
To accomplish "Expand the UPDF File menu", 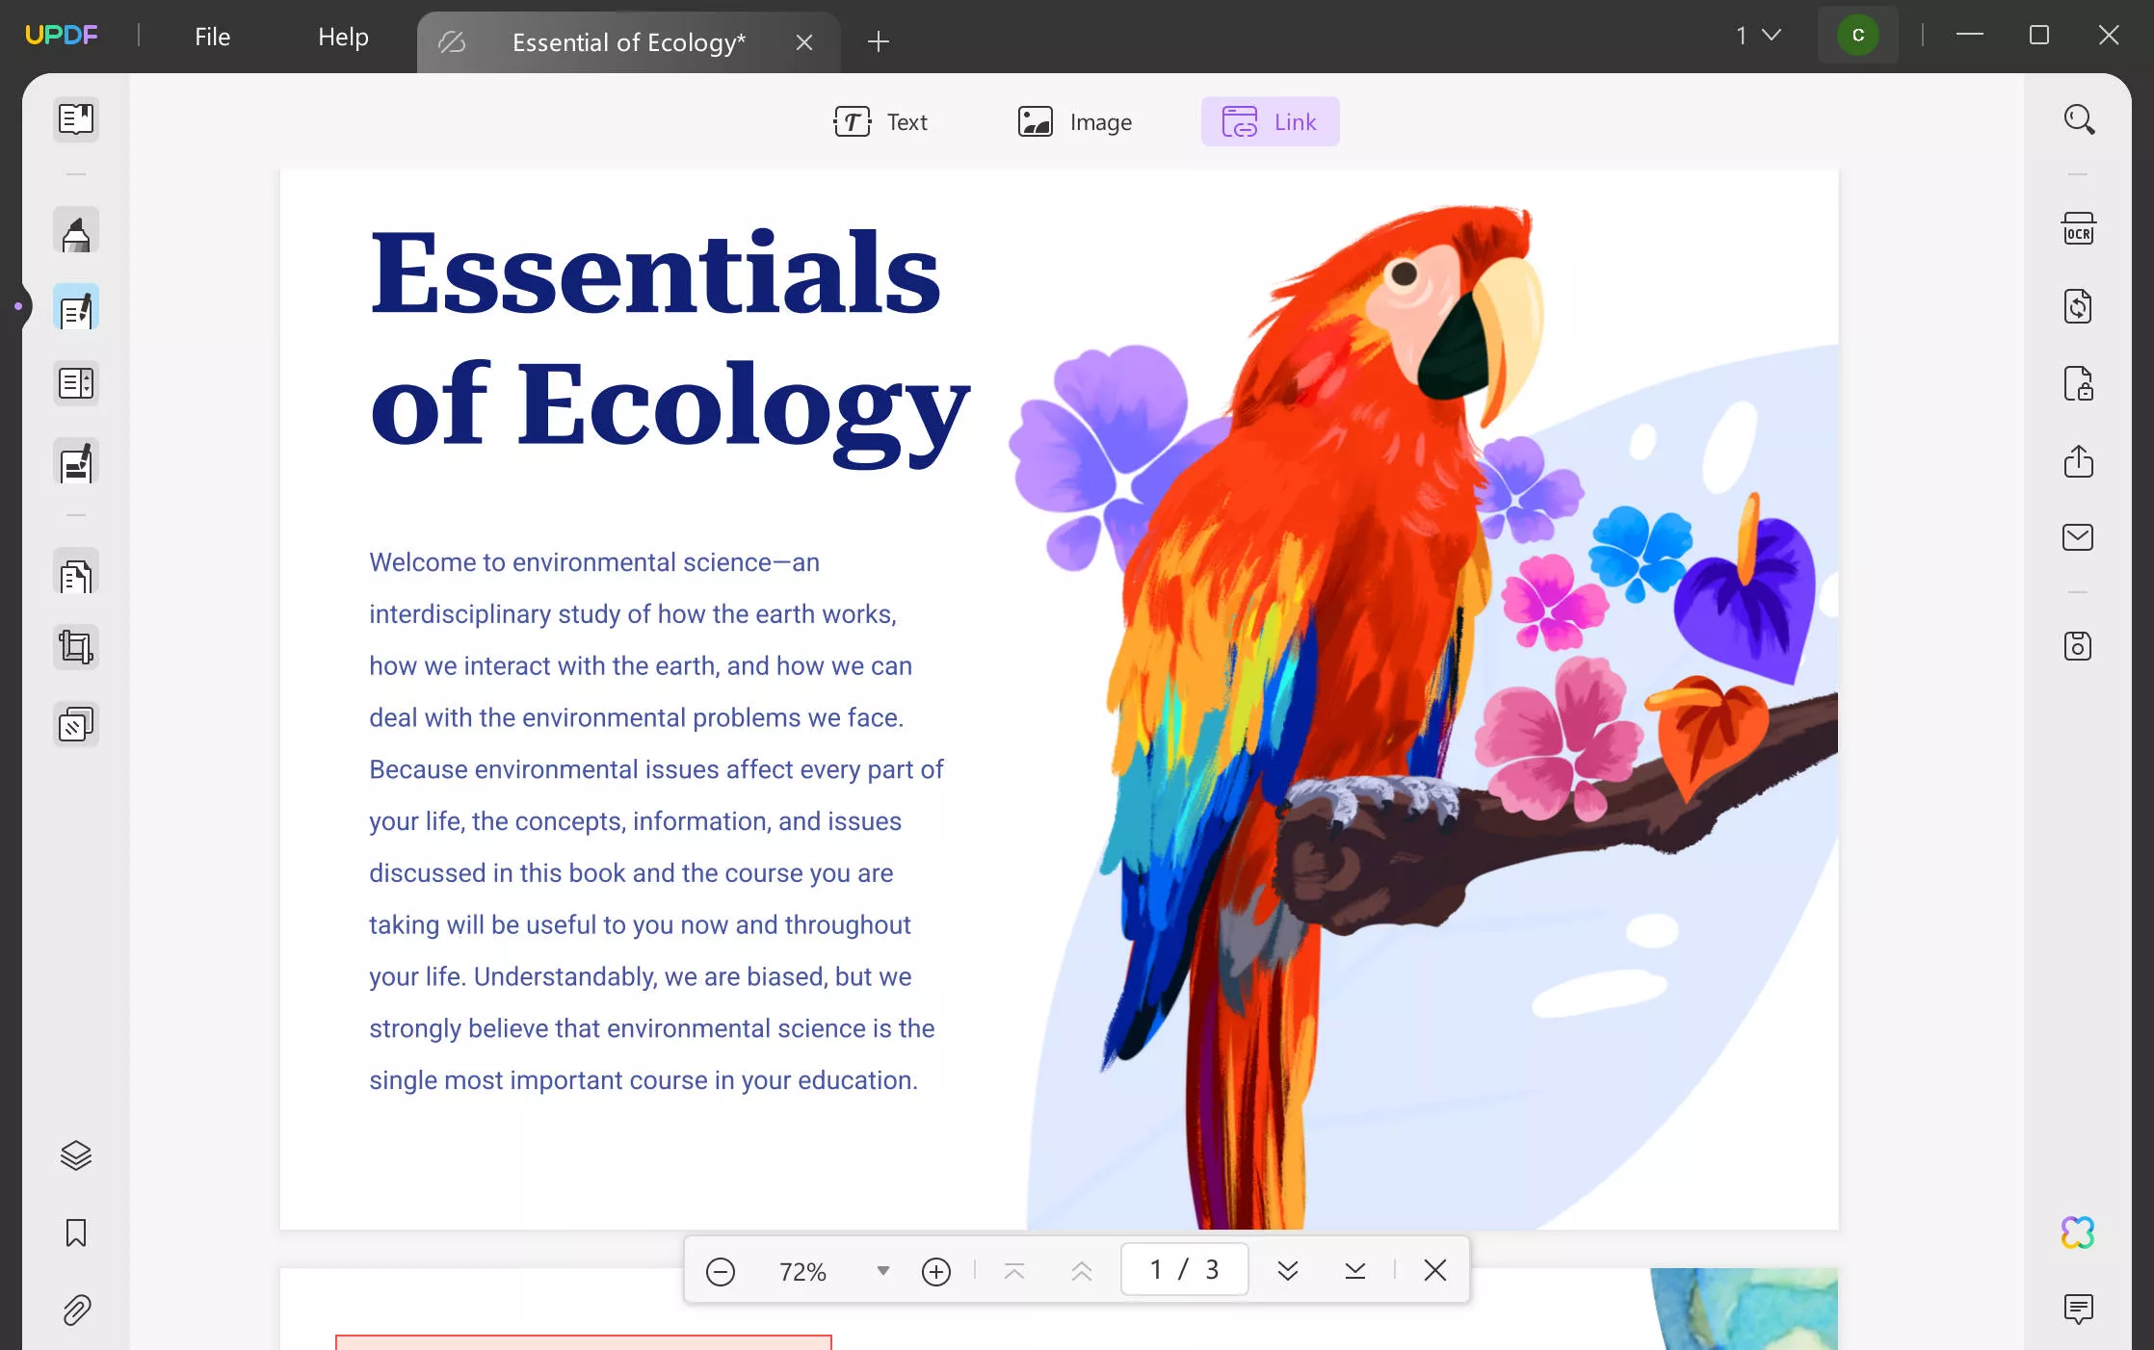I will coord(210,36).
